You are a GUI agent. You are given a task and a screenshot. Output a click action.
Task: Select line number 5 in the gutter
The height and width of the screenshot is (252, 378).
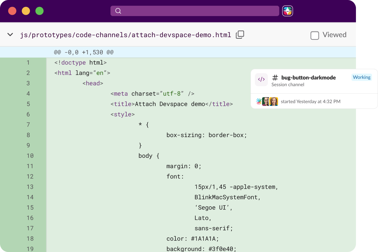pyautogui.click(x=28, y=104)
